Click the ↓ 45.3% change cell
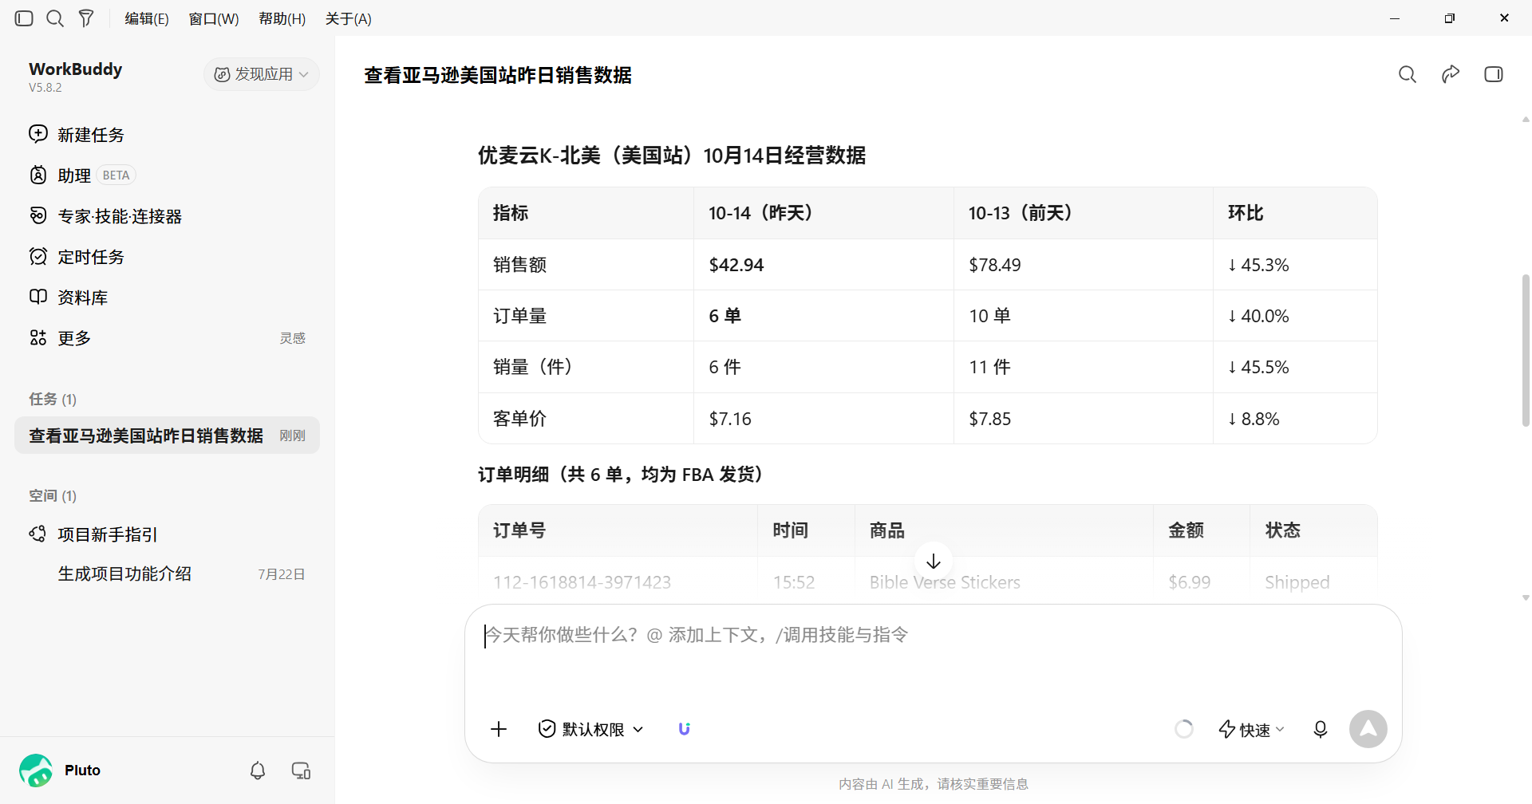Screen dimensions: 1532x804 [1295, 265]
